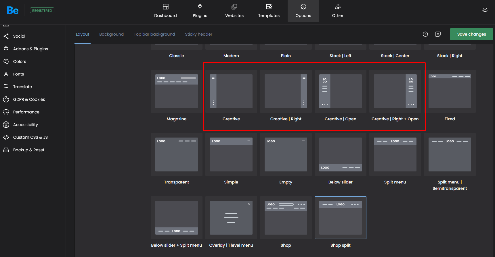Click the GDPR cookie icon

tap(6, 99)
